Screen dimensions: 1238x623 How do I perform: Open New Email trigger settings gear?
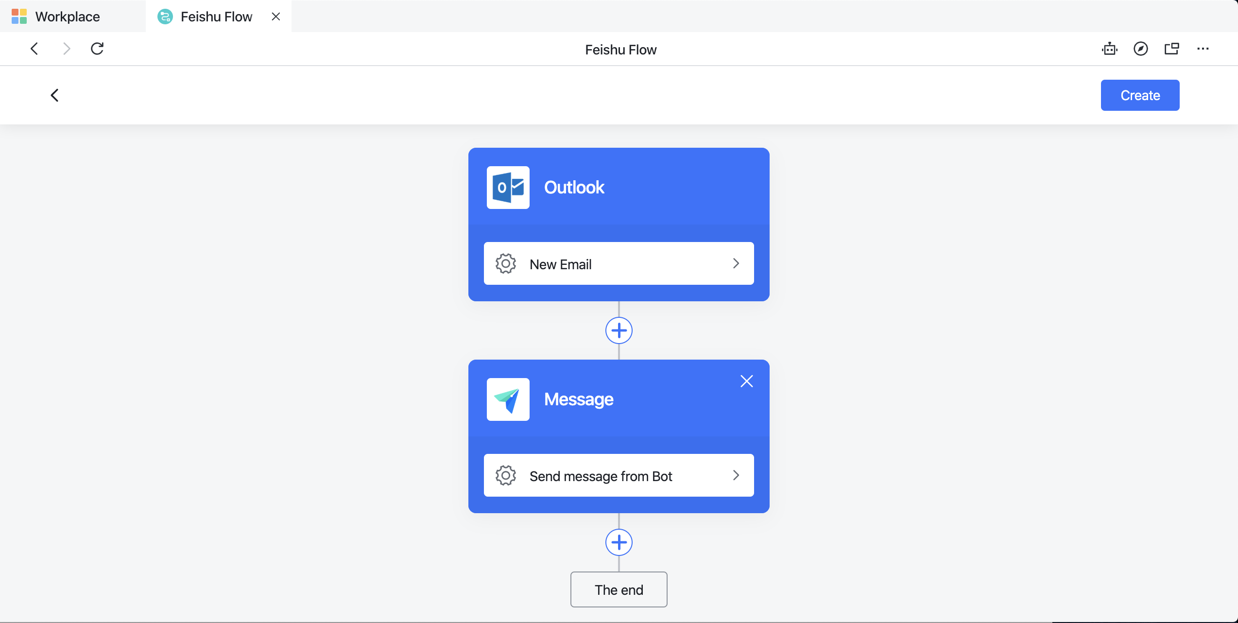505,263
